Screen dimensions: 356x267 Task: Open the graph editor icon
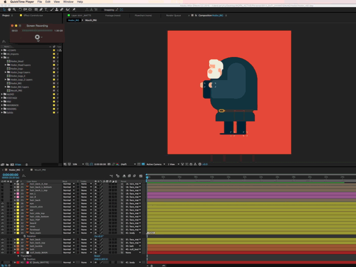point(141,176)
